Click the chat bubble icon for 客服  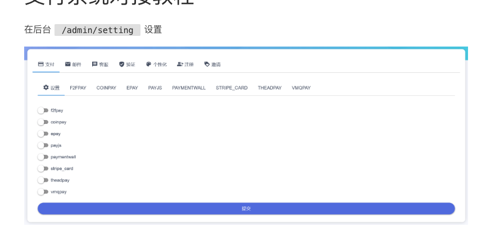click(x=94, y=64)
